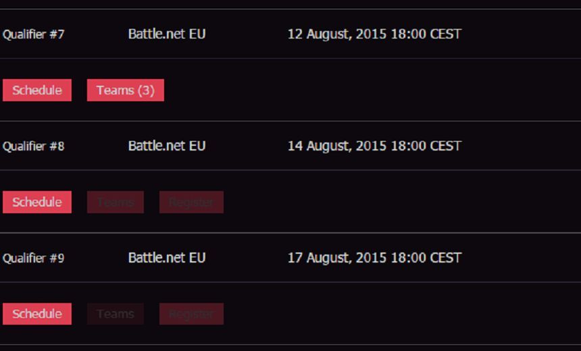View Teams (3) for Qualifier #7
The height and width of the screenshot is (351, 581).
coord(125,90)
